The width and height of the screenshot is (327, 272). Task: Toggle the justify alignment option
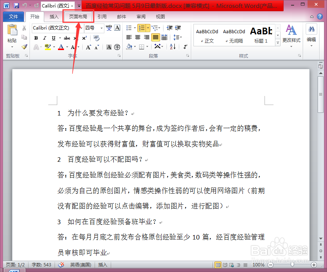[155, 37]
